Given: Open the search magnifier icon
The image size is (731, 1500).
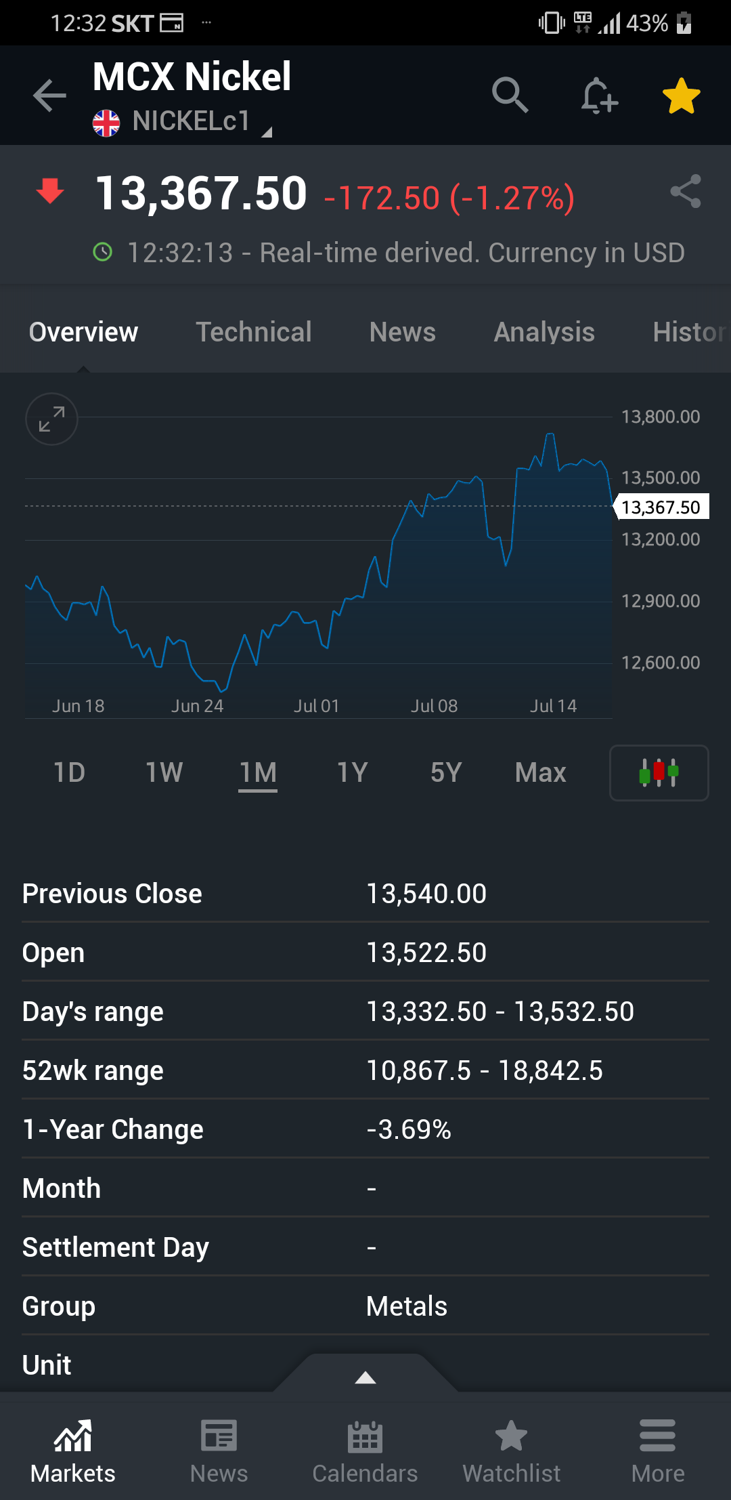Looking at the screenshot, I should click(510, 95).
